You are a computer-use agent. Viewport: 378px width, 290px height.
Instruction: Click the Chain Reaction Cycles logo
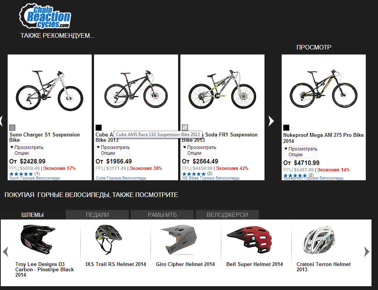click(45, 16)
